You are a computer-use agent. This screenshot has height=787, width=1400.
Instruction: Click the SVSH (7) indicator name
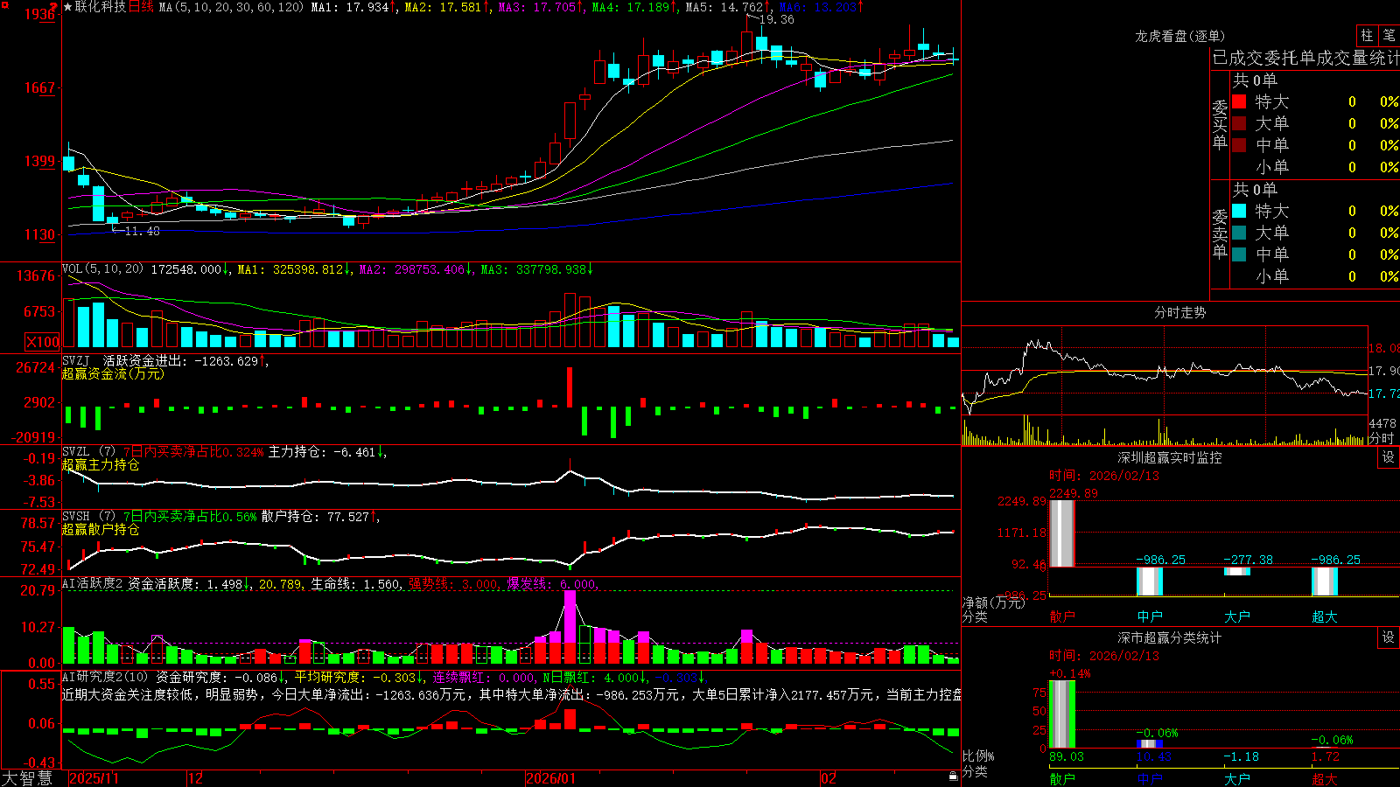pos(88,517)
